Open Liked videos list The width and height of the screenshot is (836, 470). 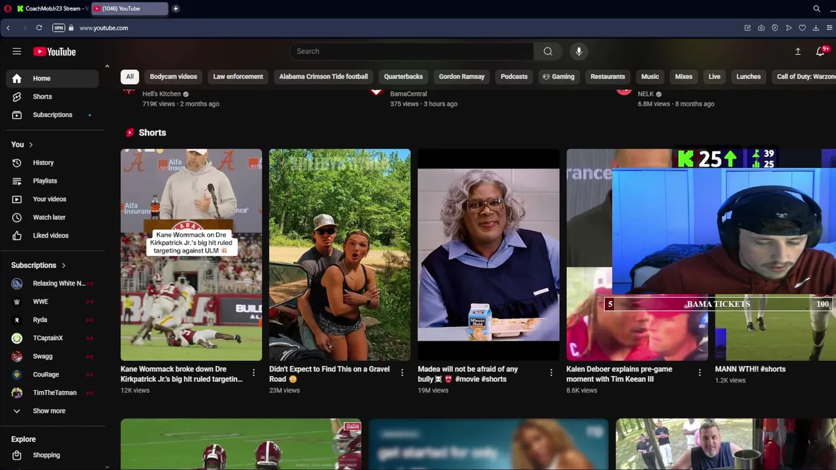pyautogui.click(x=52, y=236)
